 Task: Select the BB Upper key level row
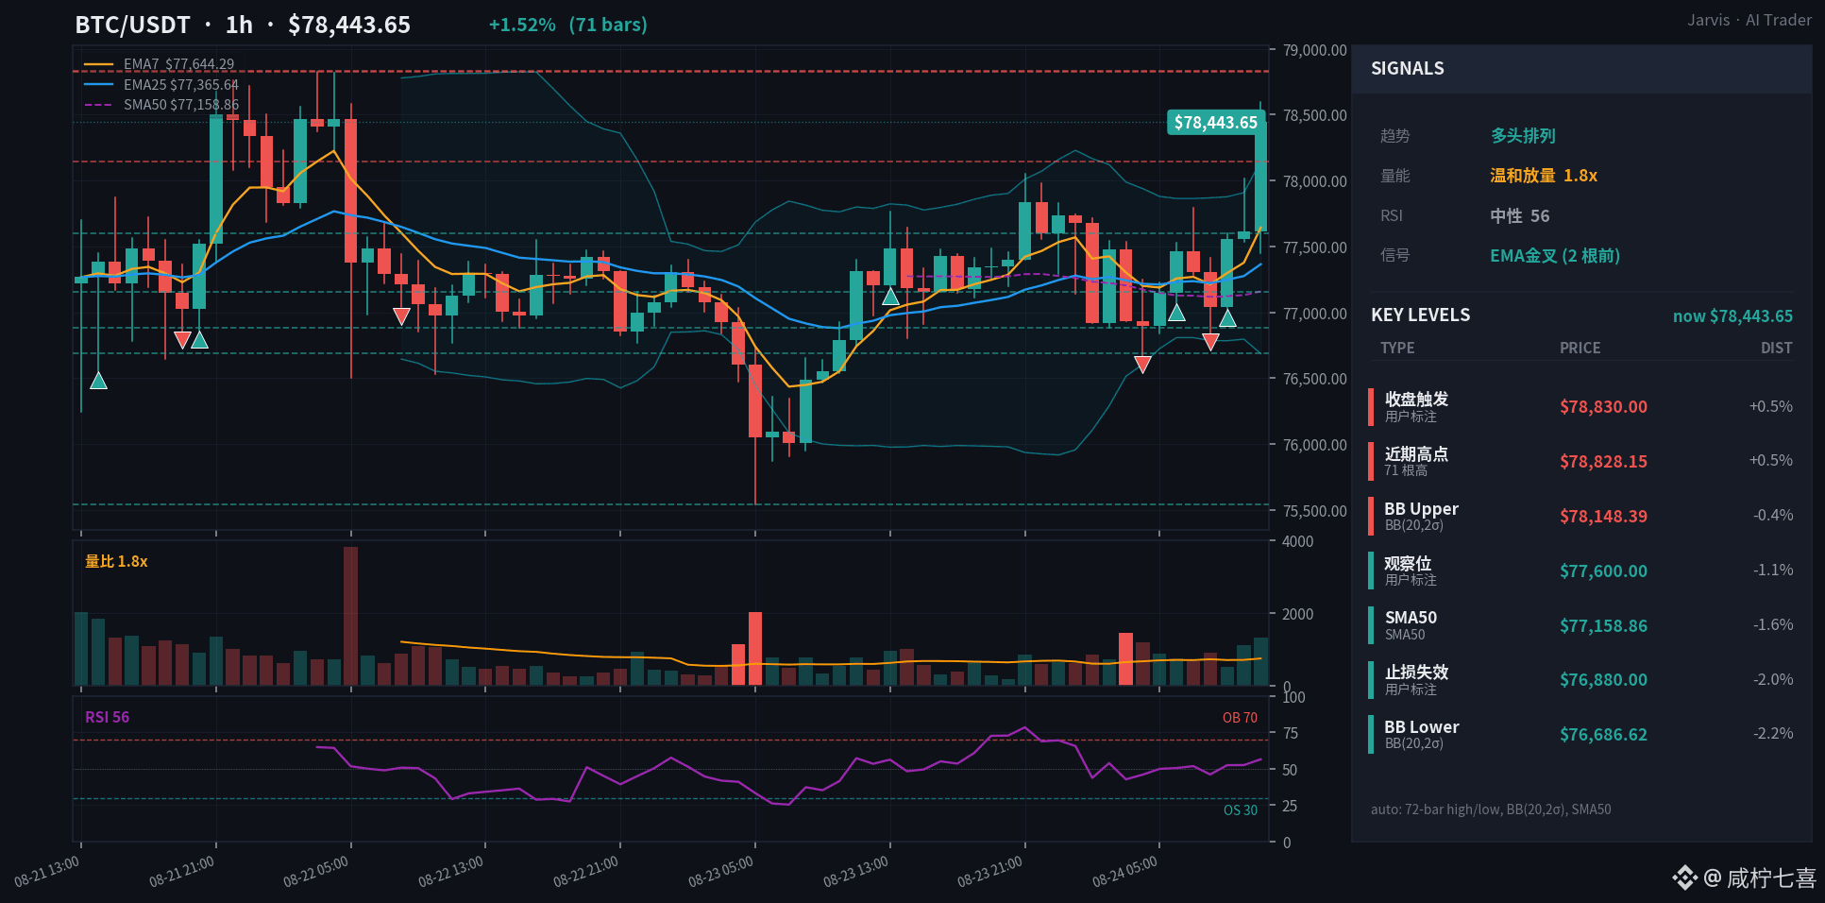1581,516
